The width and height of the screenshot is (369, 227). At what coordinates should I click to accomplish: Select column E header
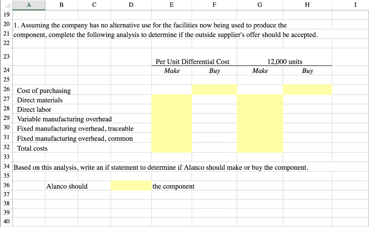pos(171,5)
